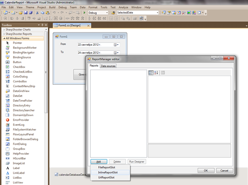Viewport: 248px width, 185px height.
Task: Confirm the dialog with the OK button
Action: click(x=206, y=171)
